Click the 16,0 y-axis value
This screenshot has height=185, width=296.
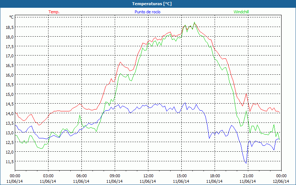10,75
